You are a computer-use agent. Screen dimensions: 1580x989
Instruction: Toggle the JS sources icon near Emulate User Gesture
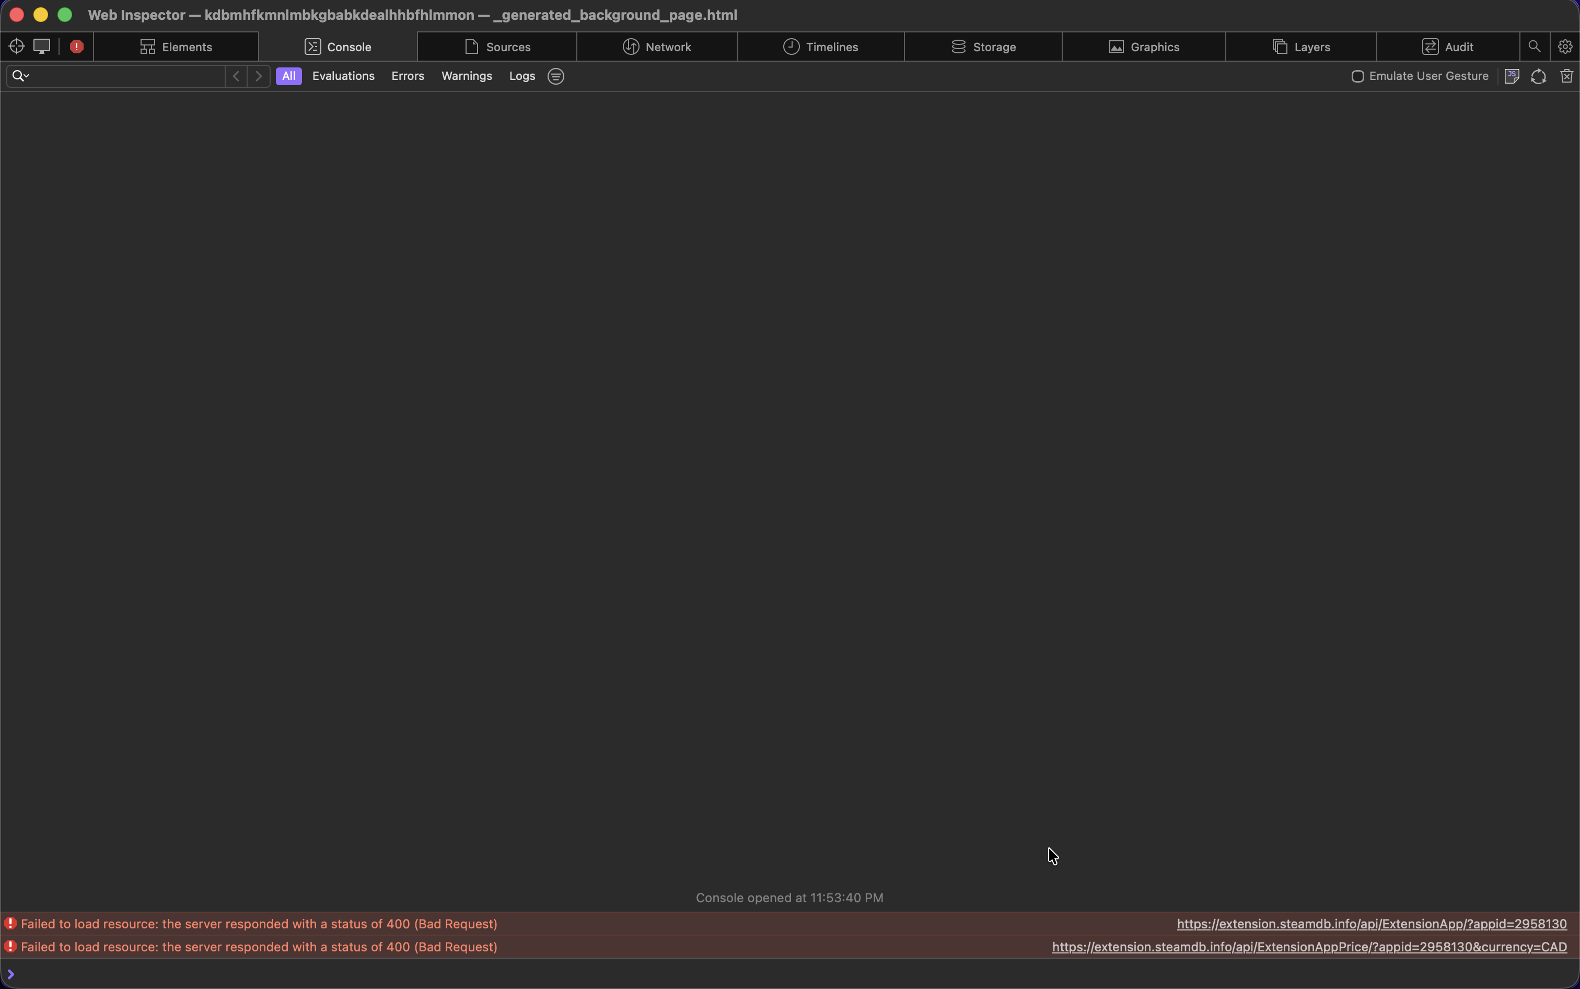(1512, 76)
